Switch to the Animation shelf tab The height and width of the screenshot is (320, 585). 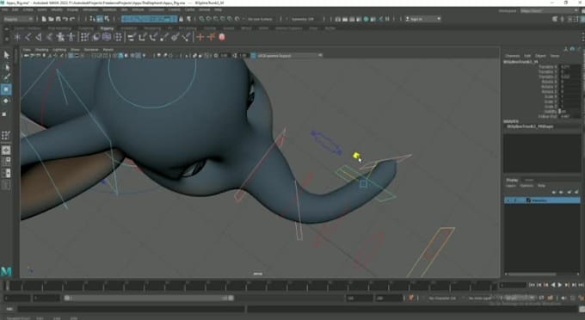(x=128, y=28)
